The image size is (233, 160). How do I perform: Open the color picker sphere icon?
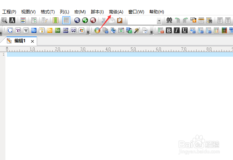coord(97,30)
